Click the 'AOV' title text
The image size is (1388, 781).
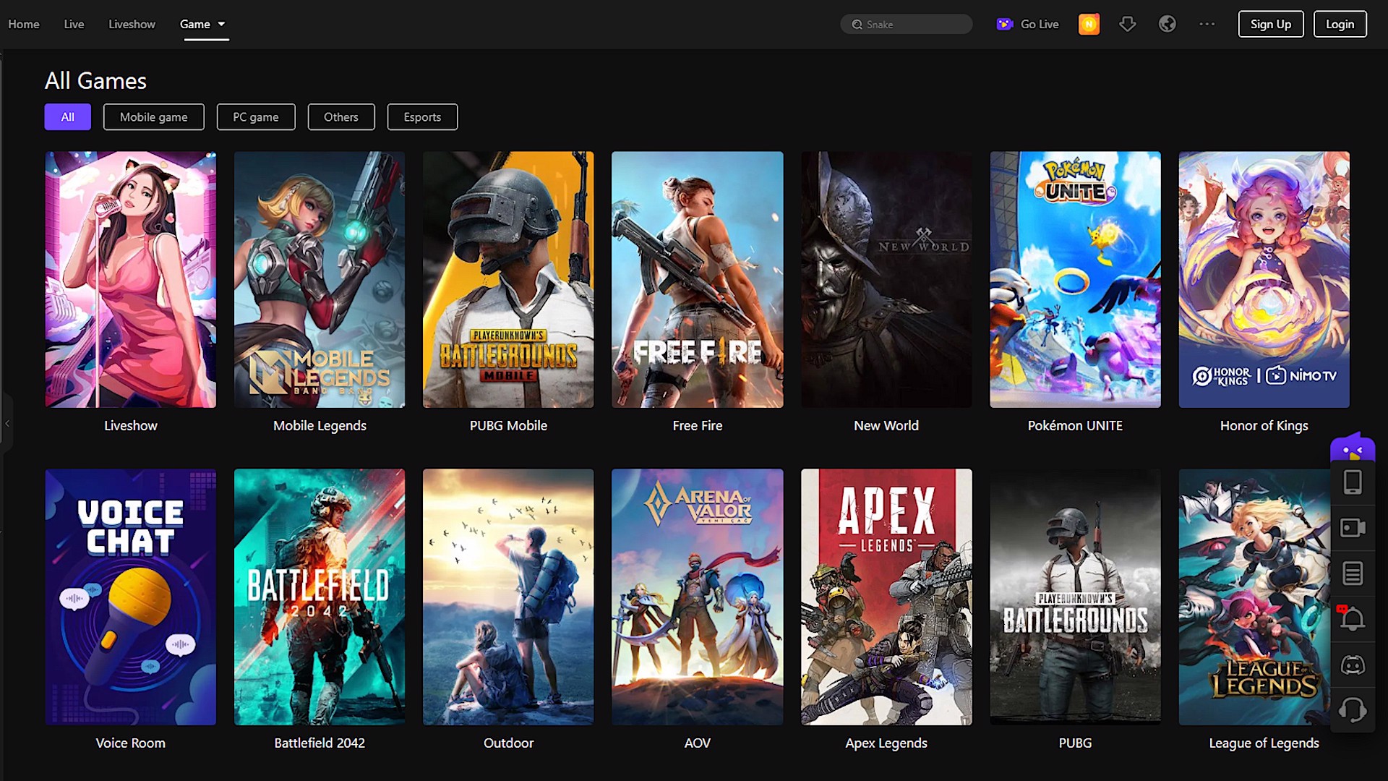697,743
